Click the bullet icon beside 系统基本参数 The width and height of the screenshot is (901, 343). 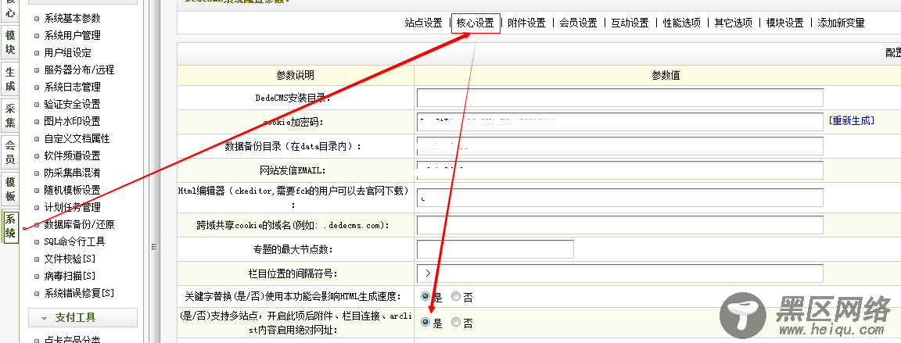pos(38,19)
